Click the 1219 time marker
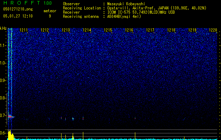 click(x=193, y=30)
